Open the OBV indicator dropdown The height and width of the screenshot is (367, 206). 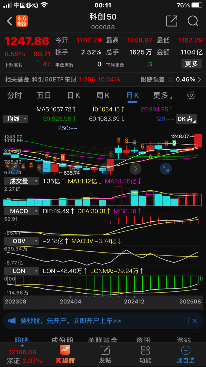(21, 241)
